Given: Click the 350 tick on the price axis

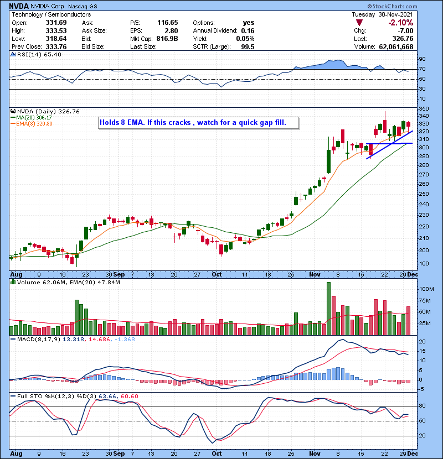Looking at the screenshot, I should 424,108.
